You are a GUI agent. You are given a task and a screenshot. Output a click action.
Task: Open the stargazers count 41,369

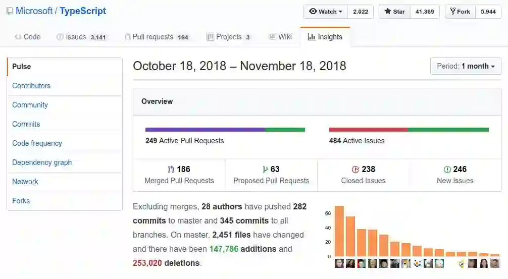[425, 12]
